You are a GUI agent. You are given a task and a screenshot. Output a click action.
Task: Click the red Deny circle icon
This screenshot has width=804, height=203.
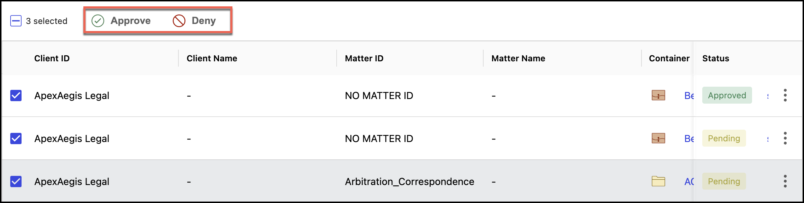179,21
